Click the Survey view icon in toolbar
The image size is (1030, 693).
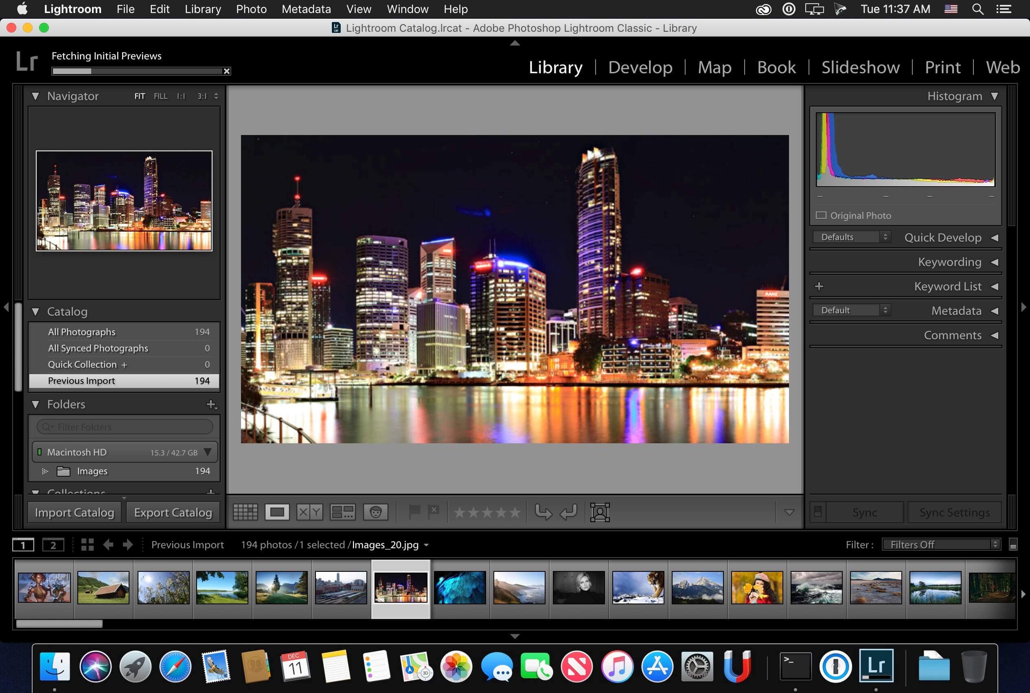pos(341,512)
